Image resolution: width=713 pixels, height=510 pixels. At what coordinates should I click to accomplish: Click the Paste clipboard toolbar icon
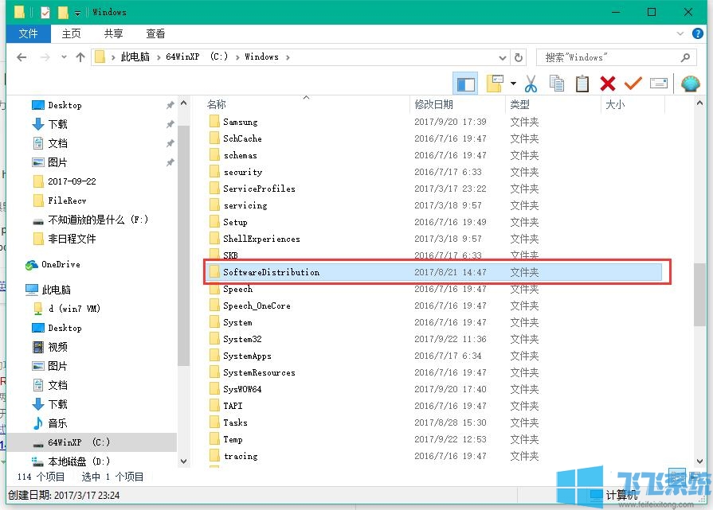584,84
